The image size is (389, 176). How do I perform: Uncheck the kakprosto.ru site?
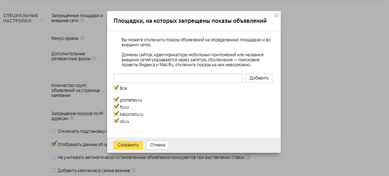[116, 114]
